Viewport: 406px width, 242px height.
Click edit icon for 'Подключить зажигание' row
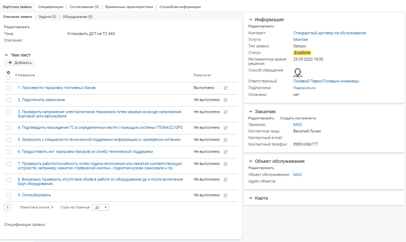coord(226,100)
